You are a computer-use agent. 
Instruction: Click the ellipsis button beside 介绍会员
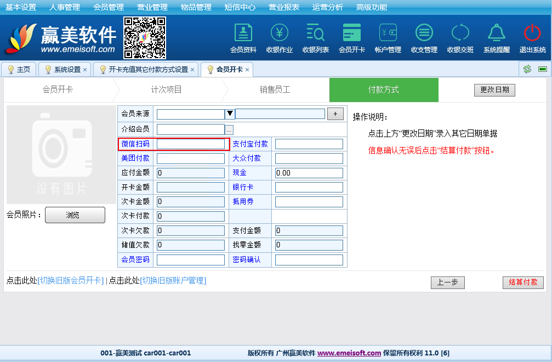click(229, 129)
